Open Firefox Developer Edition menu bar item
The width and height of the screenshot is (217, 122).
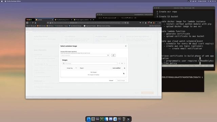click(14, 1)
